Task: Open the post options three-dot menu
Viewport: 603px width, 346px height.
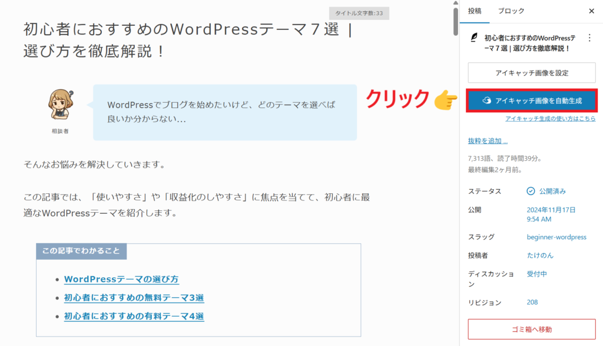Action: coord(589,38)
